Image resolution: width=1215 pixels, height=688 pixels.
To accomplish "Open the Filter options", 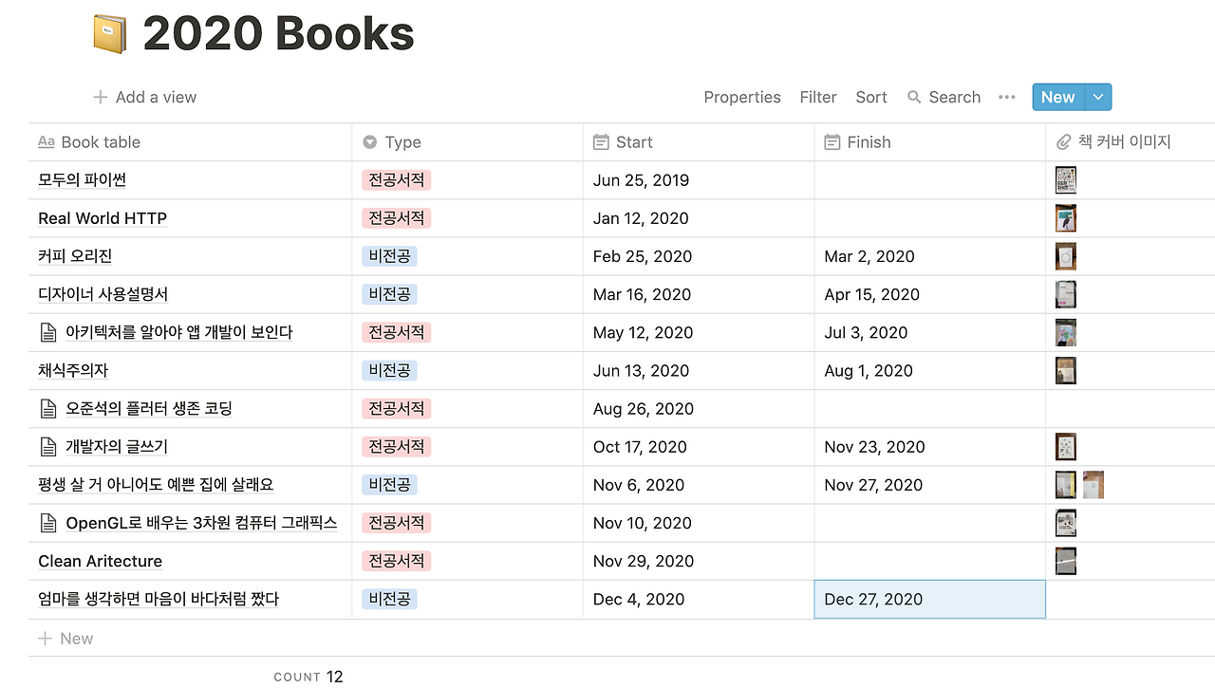I will (x=818, y=97).
